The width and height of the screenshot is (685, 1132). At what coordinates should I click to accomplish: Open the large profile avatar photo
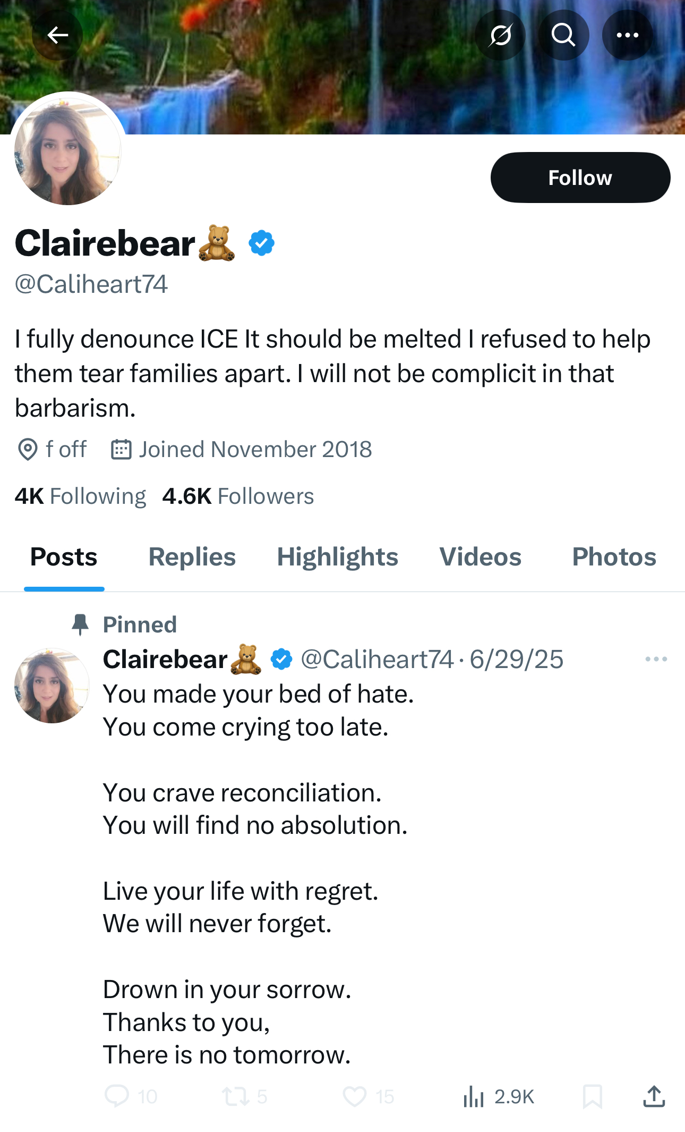67,151
